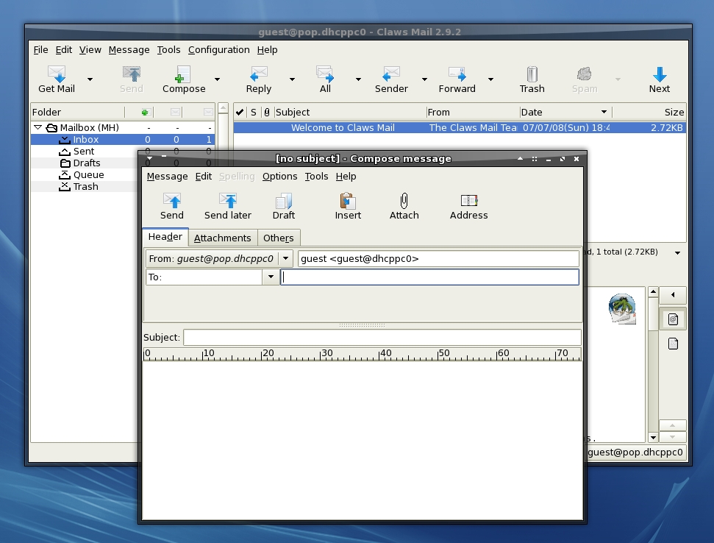Click guest@pop.dhcppc0 in status bar
714x543 pixels.
pos(635,452)
